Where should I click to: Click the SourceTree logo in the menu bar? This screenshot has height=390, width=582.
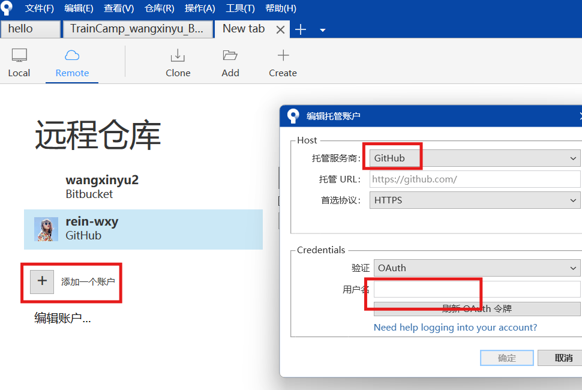(x=7, y=8)
